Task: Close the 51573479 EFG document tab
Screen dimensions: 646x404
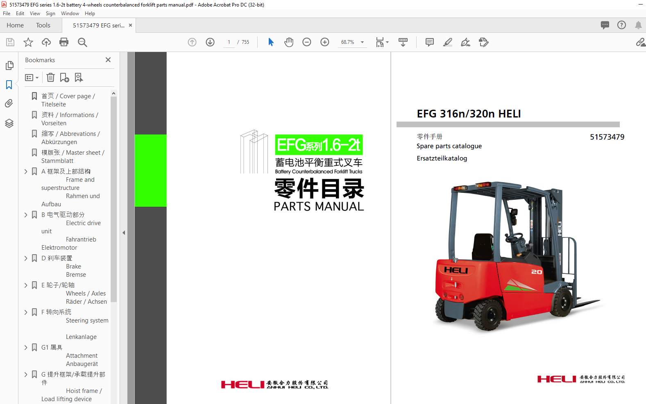Action: click(x=131, y=25)
